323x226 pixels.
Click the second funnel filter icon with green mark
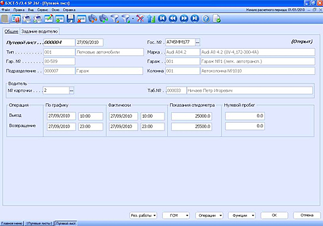tap(126, 19)
